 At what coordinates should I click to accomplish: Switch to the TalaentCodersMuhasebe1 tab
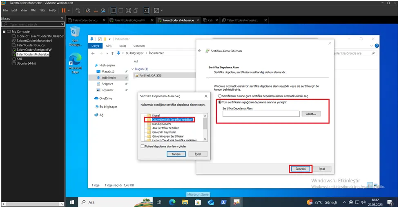coord(242,20)
